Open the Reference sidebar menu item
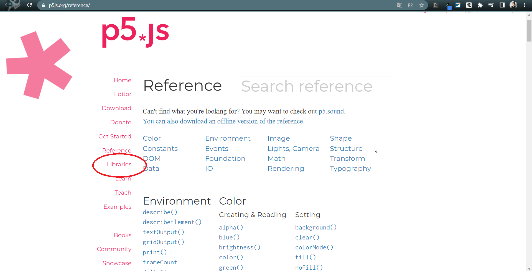 coord(117,151)
